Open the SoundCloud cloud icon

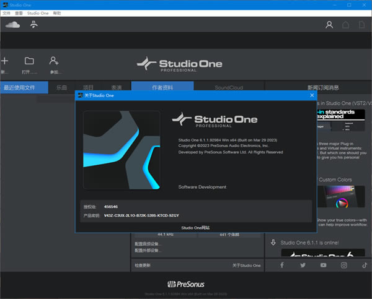pyautogui.click(x=12, y=25)
